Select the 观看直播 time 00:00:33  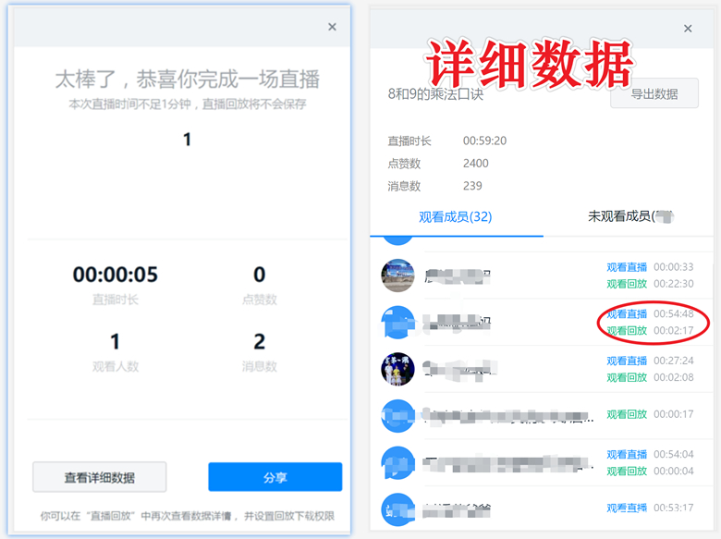tap(674, 267)
